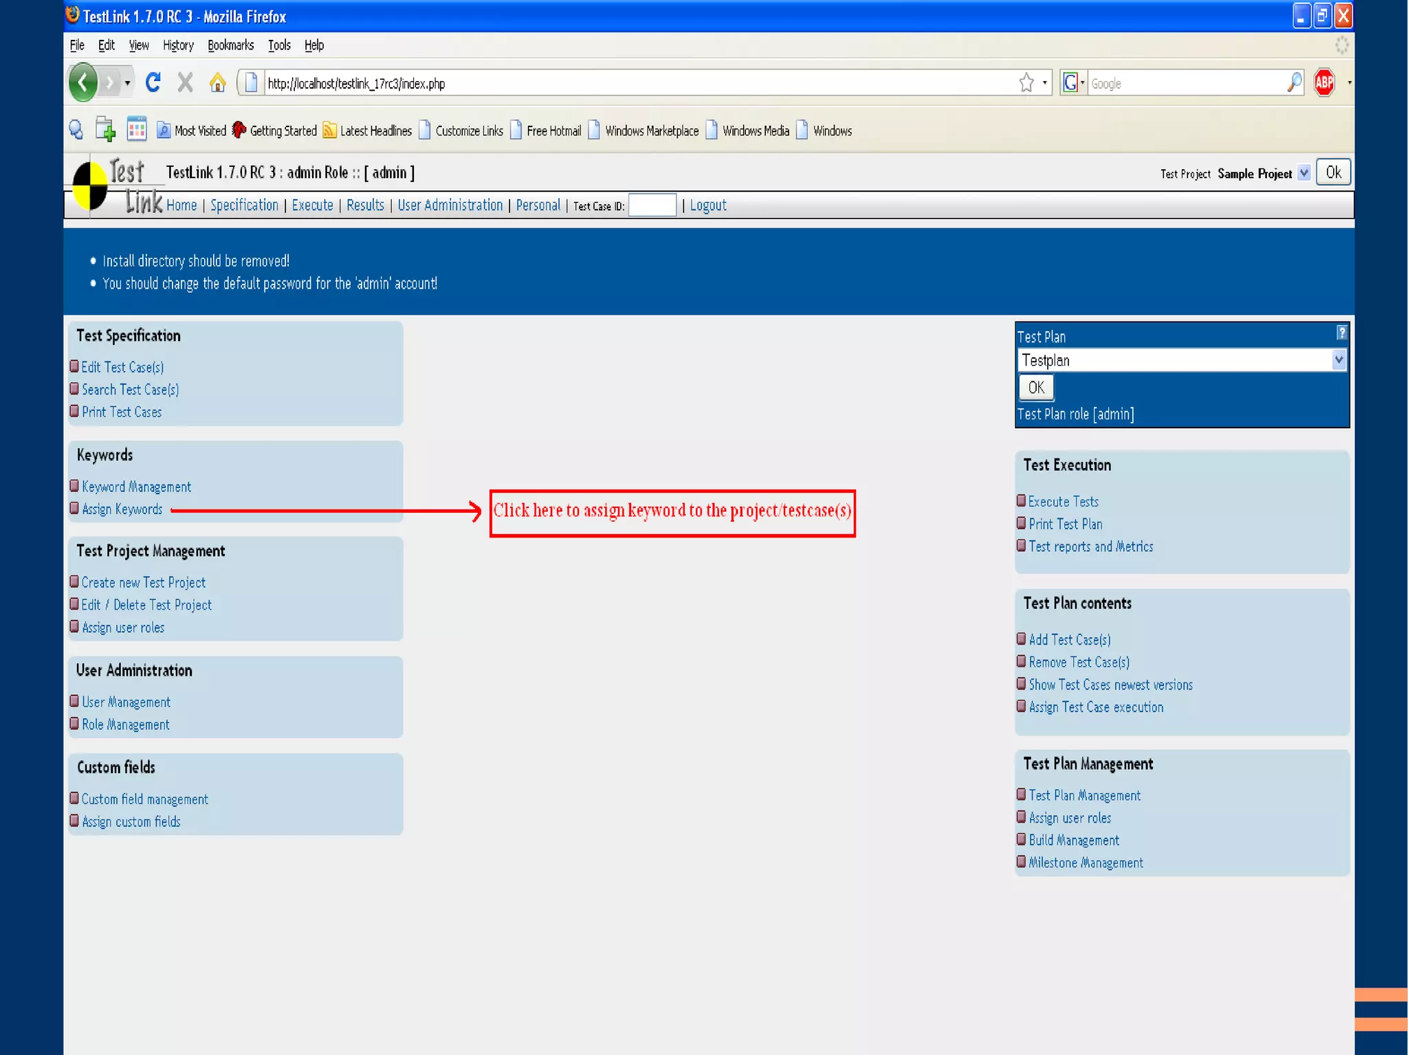Screen dimensions: 1408x1055
Task: Open Search Test Case(s) link
Action: click(130, 390)
